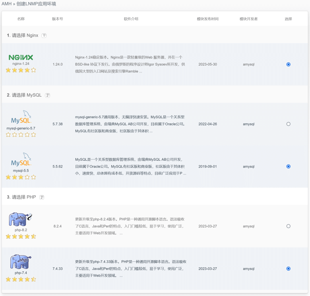The image size is (310, 296).
Task: Click the '2. 请选择 MySQL' heading
Action: [24, 95]
